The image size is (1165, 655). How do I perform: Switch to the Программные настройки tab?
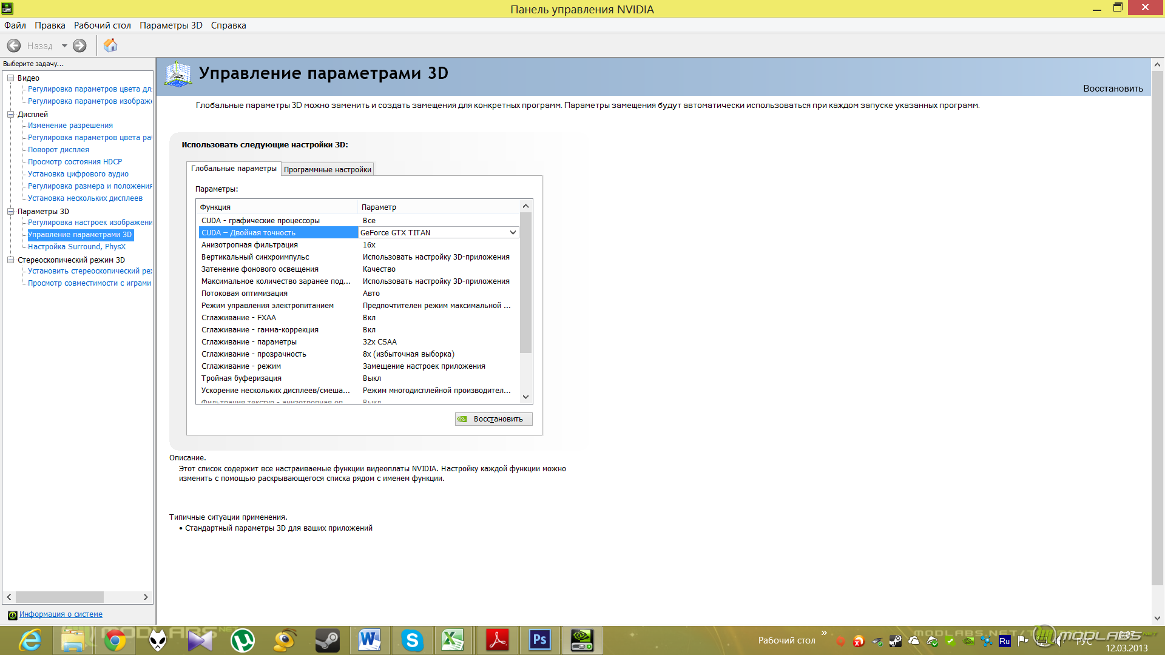tap(328, 170)
